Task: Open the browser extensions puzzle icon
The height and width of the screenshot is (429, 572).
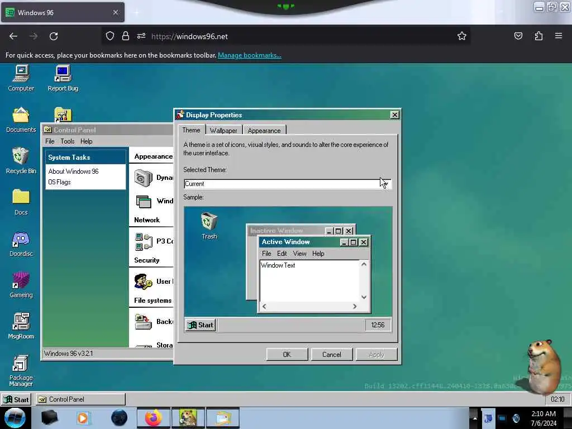Action: click(x=538, y=36)
